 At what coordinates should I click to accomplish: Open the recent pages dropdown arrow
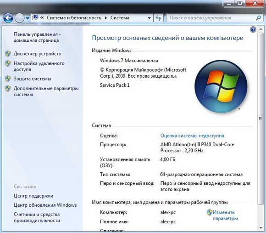pos(28,18)
